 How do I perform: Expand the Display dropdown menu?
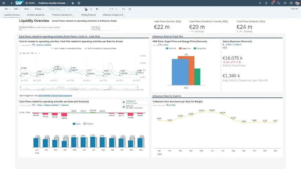click(x=39, y=9)
